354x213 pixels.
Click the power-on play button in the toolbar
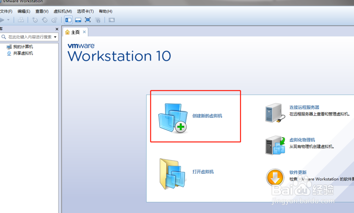(x=2, y=20)
